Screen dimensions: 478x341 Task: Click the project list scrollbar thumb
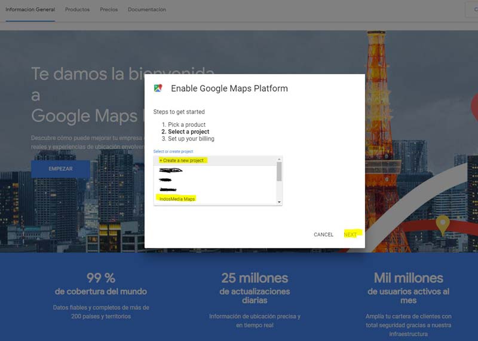pyautogui.click(x=279, y=172)
